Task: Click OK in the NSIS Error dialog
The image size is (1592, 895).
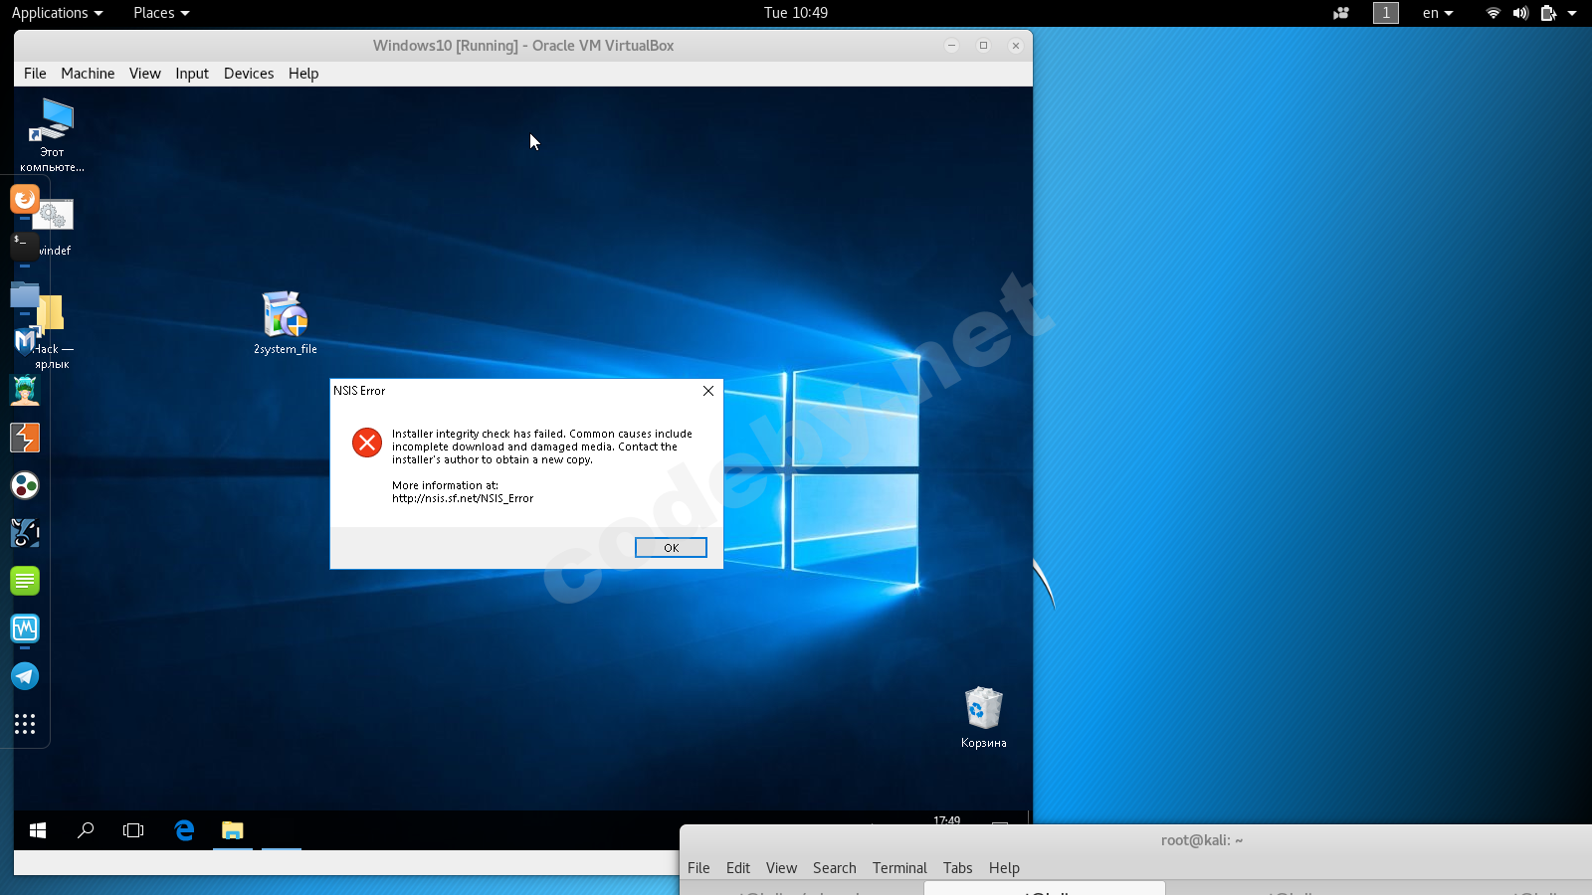Action: [x=671, y=548]
